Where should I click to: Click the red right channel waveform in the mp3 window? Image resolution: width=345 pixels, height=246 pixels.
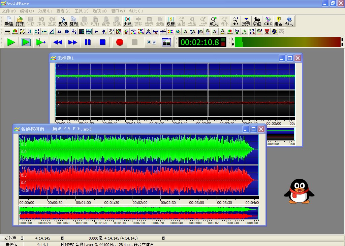(139, 180)
